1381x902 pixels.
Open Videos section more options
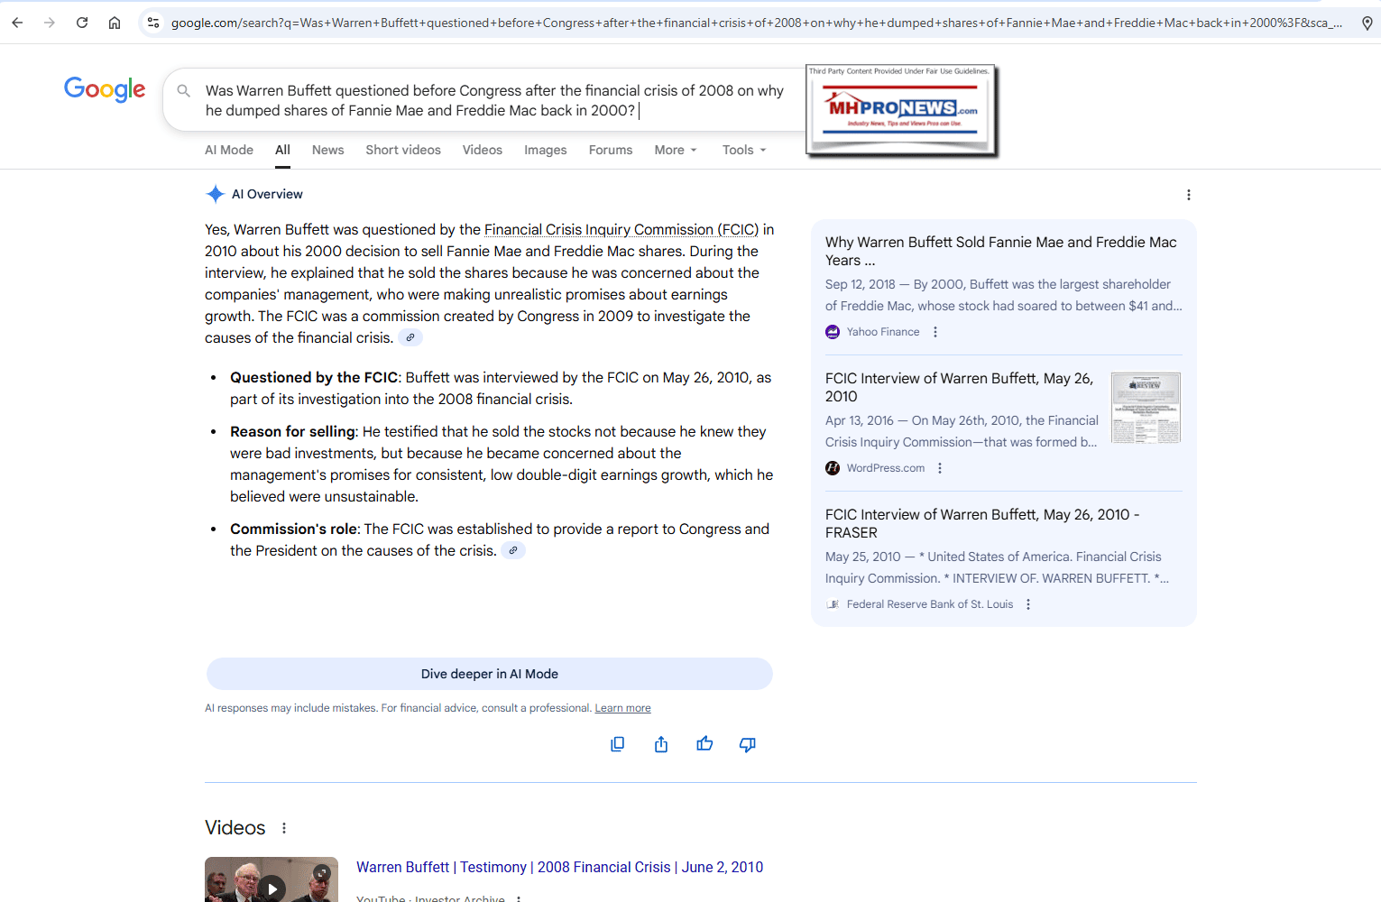[284, 828]
